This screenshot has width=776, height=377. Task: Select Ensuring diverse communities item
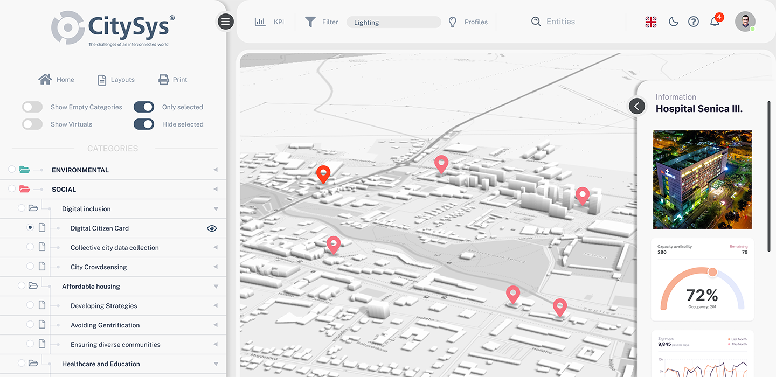click(113, 345)
